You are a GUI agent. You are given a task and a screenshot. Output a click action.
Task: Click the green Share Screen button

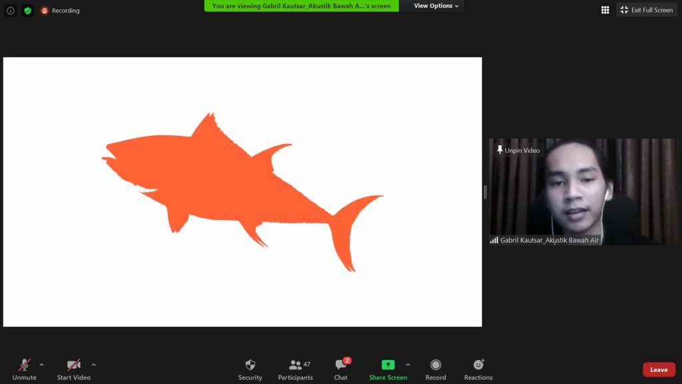[x=388, y=369]
